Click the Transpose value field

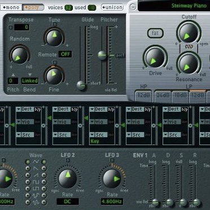click(21, 28)
